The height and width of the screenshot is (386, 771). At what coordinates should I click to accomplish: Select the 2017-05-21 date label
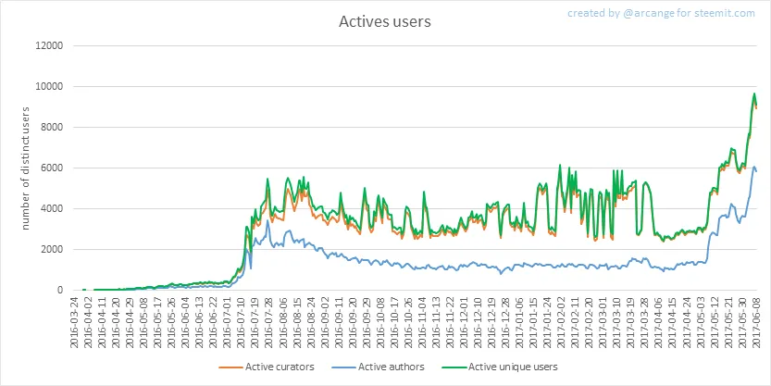pos(730,322)
